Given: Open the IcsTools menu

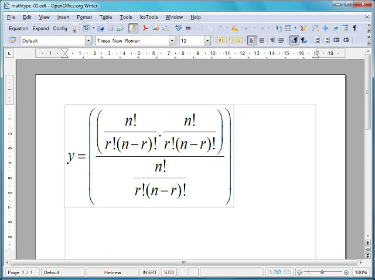Looking at the screenshot, I should (x=148, y=17).
